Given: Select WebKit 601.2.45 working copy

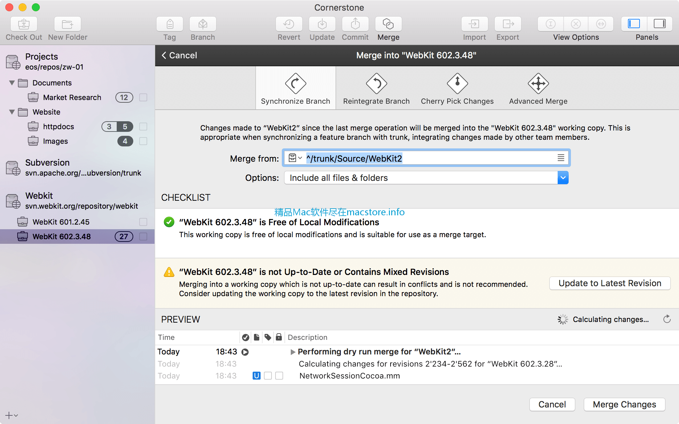Looking at the screenshot, I should 77,222.
